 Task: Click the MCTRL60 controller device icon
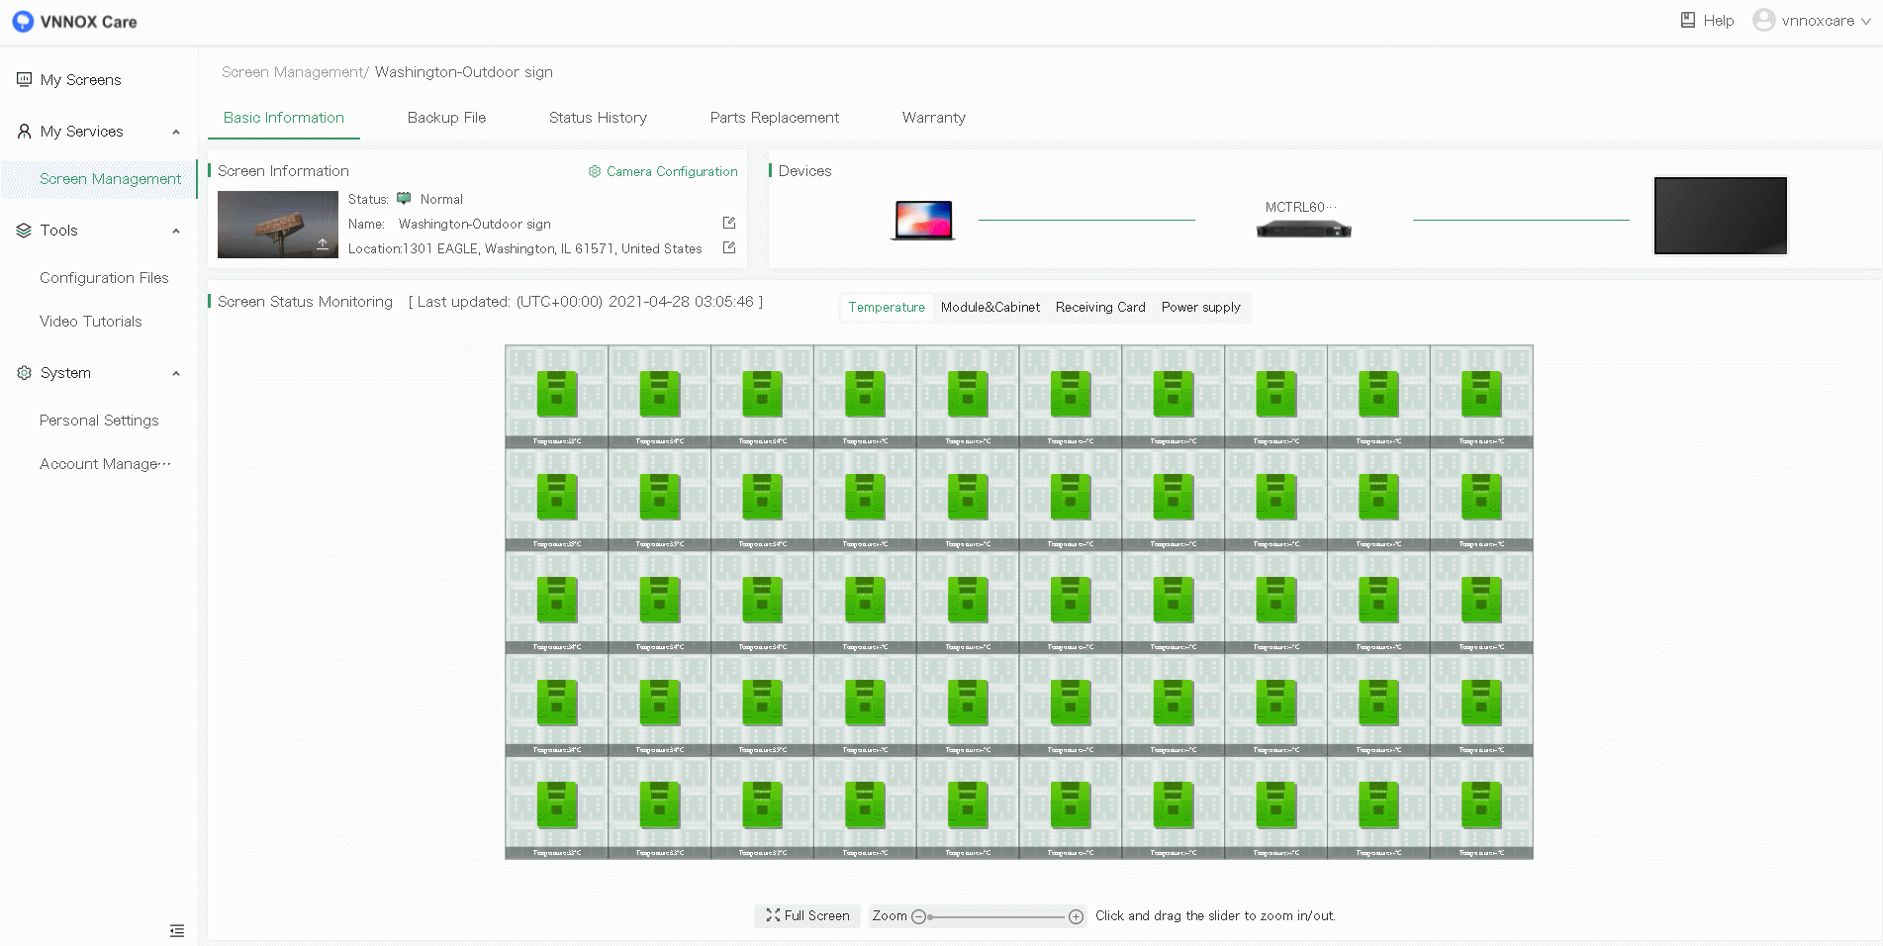1303,230
